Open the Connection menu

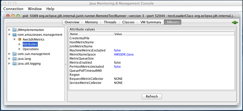[x=13, y=9]
